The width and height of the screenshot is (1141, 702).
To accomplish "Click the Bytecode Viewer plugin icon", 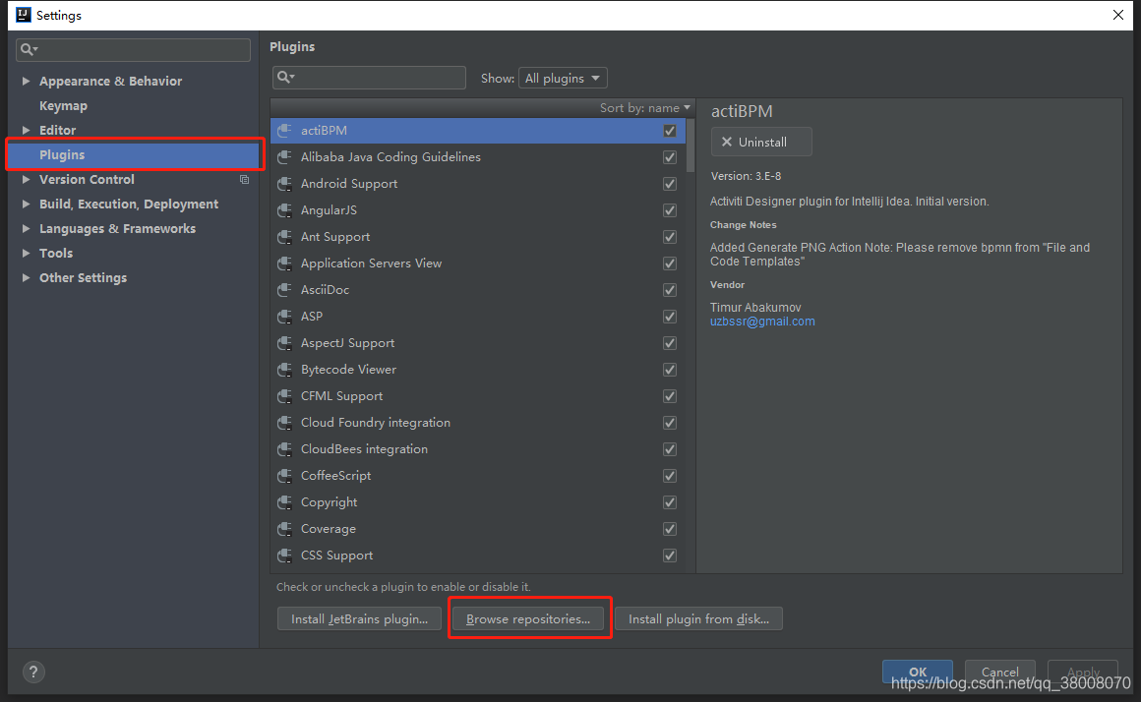I will pyautogui.click(x=284, y=370).
